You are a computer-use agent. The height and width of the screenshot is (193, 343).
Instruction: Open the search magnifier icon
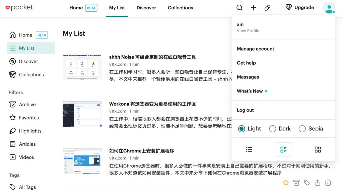point(239,8)
